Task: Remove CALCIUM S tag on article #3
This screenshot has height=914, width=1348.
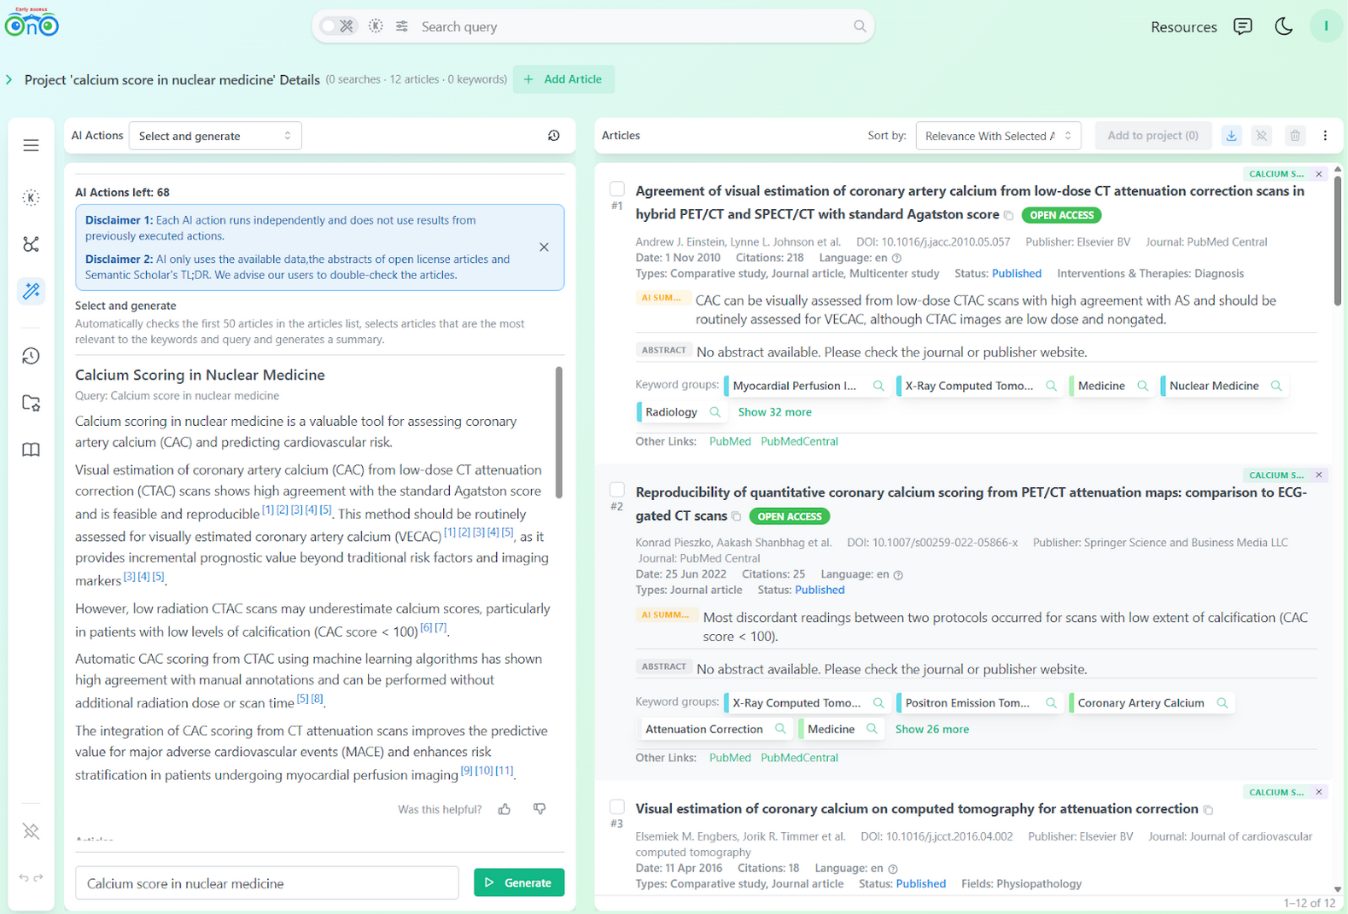Action: (x=1319, y=793)
